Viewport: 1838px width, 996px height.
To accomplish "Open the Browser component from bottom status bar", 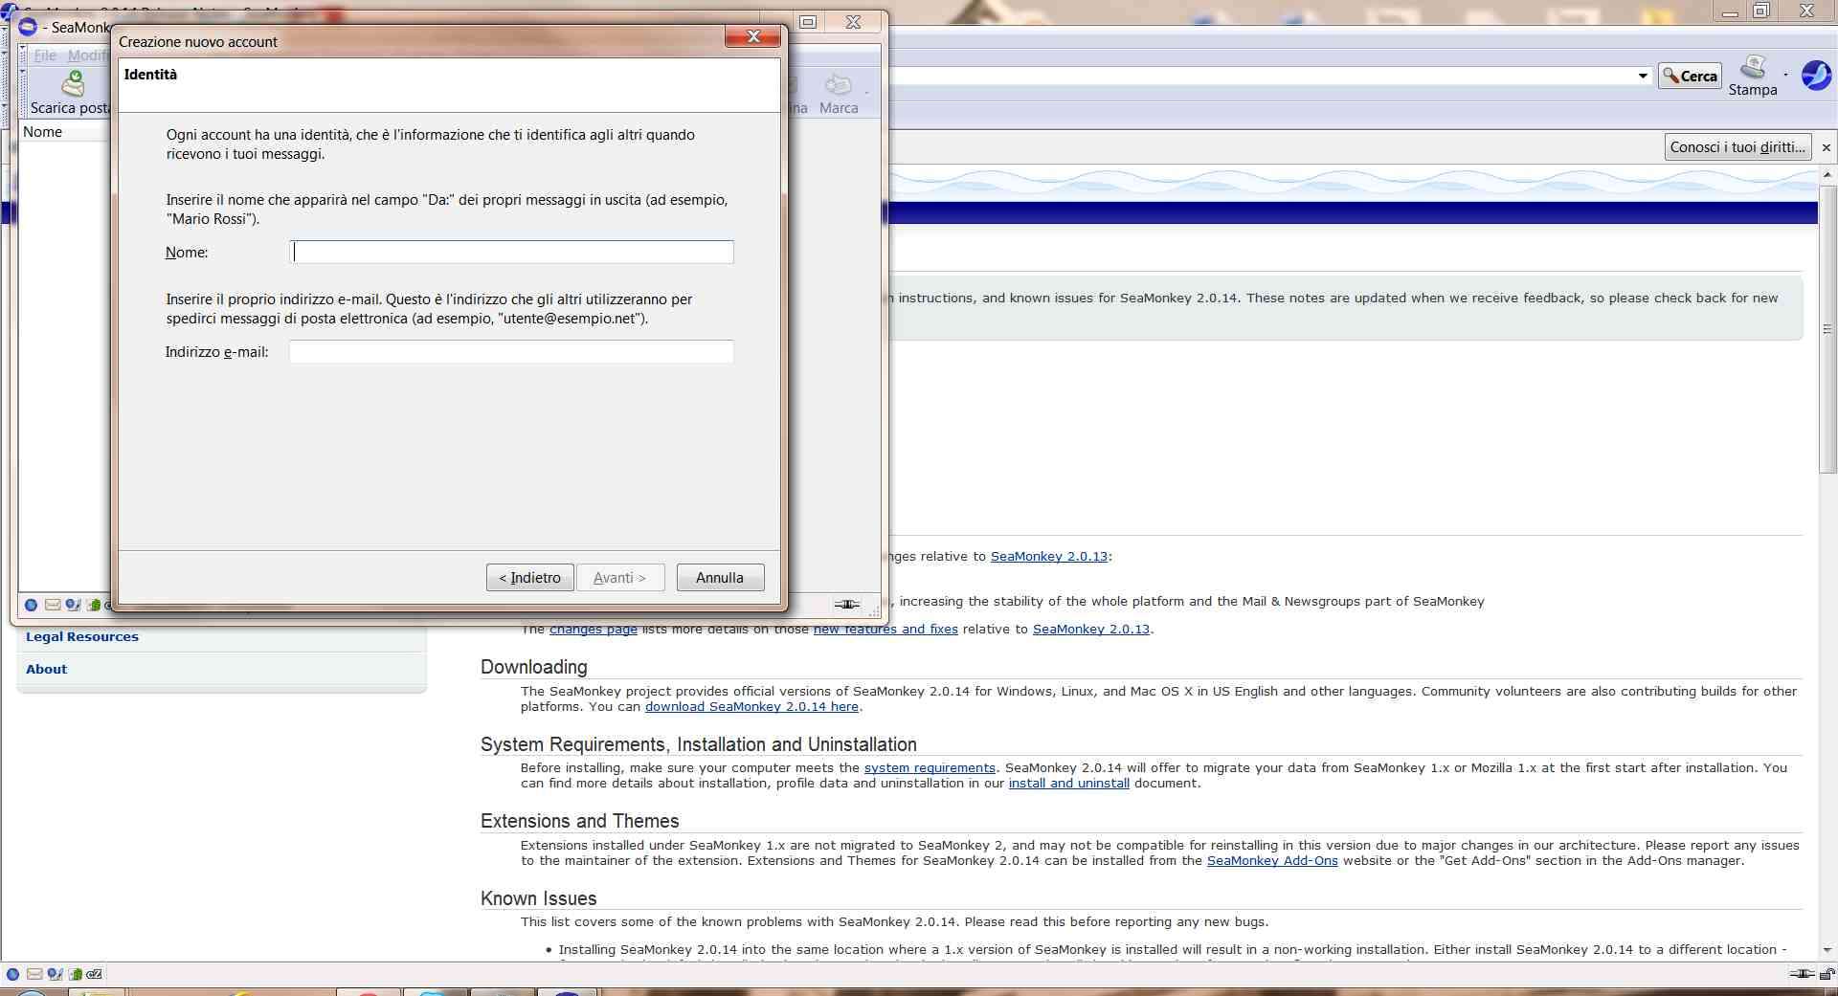I will 12,974.
